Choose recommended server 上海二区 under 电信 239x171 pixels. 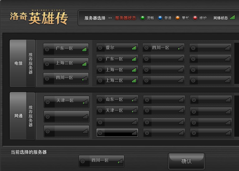click(x=66, y=64)
